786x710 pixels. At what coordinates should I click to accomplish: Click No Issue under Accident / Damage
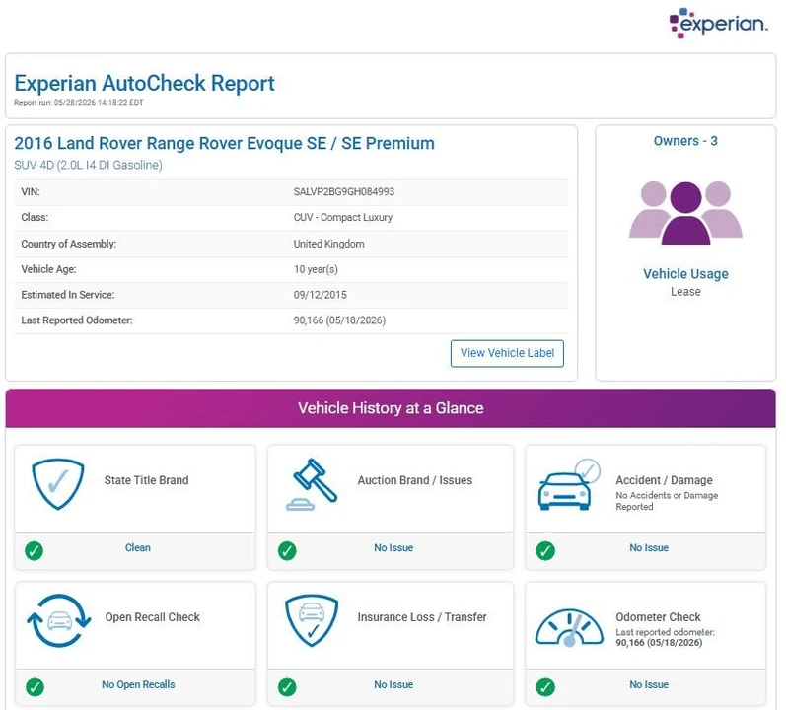click(x=649, y=547)
